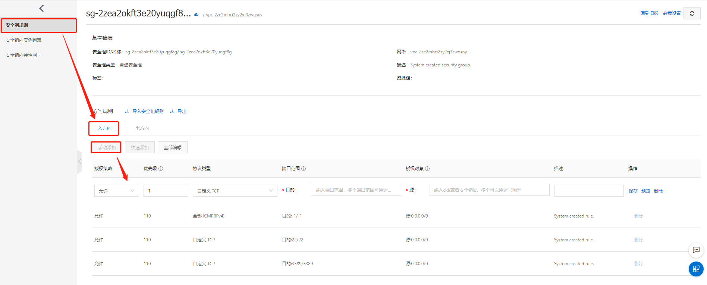Select 安全组规则 in the sidebar
This screenshot has height=285, width=707.
click(x=39, y=25)
